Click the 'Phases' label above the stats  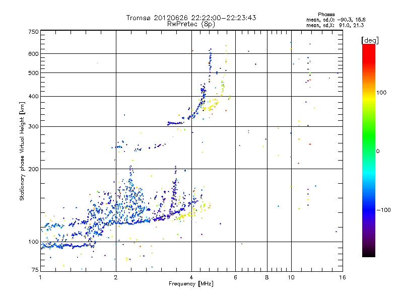point(326,15)
